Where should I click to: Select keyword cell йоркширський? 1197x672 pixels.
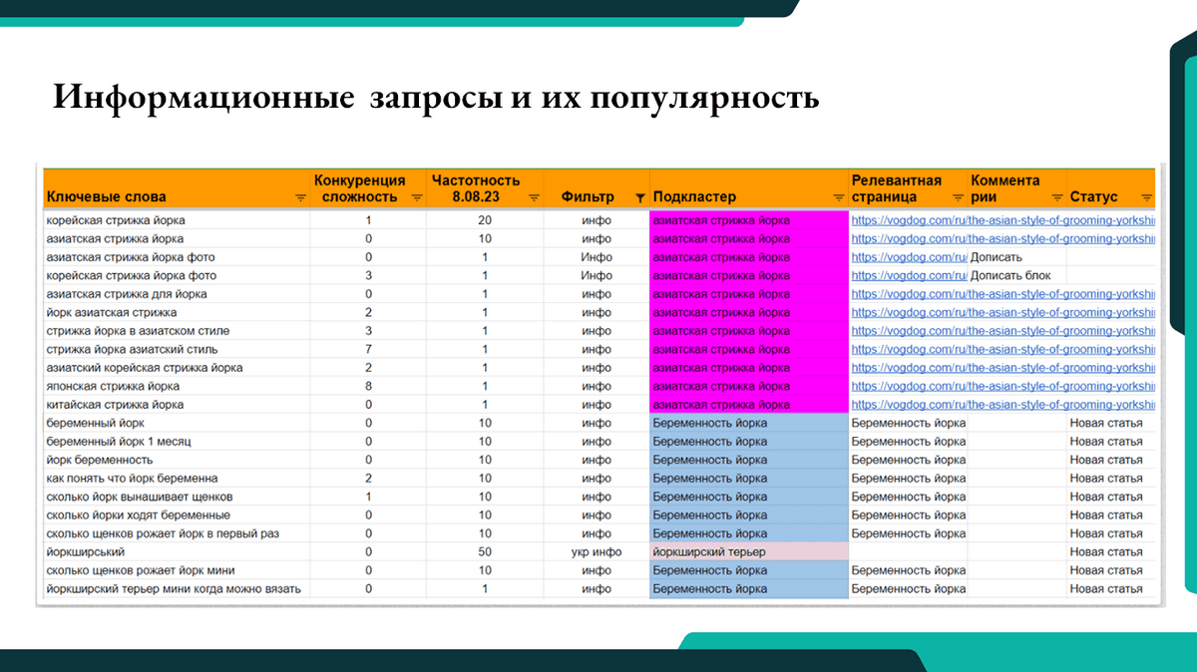[x=177, y=551]
